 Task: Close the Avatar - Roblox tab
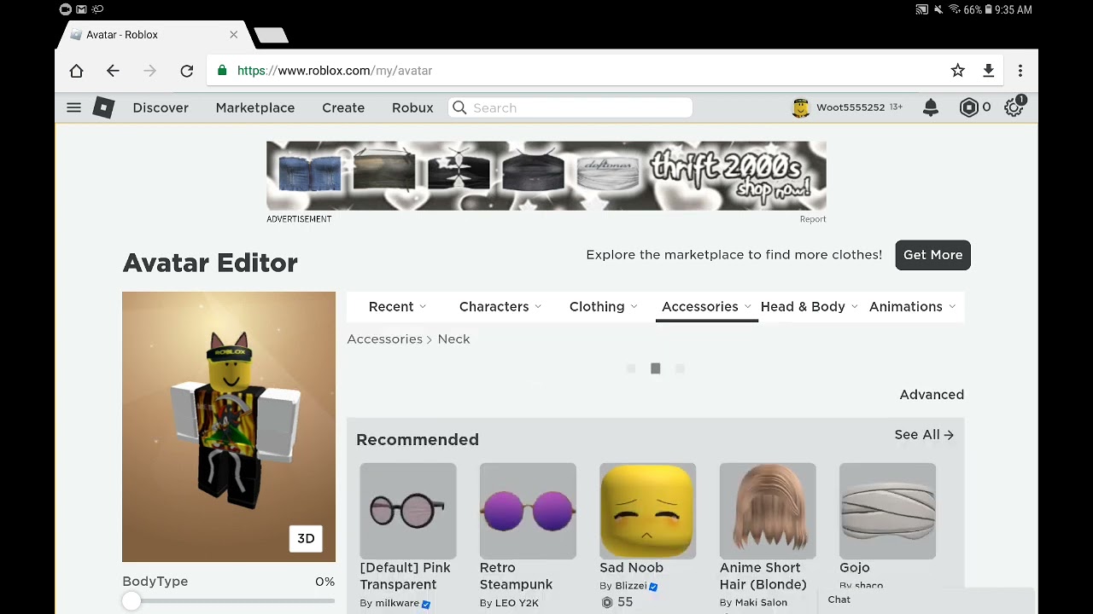coord(233,35)
